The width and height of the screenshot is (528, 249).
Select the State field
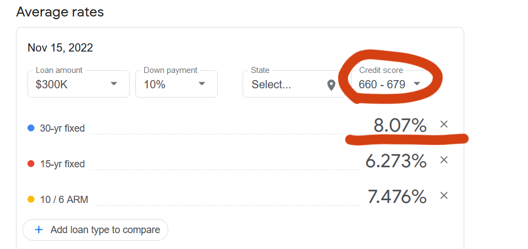click(x=294, y=84)
